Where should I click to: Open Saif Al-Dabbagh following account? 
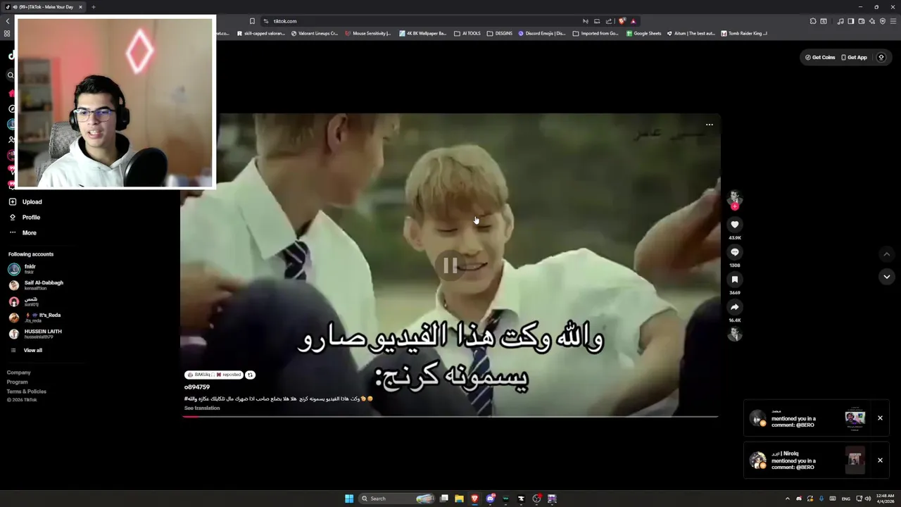tap(37, 285)
